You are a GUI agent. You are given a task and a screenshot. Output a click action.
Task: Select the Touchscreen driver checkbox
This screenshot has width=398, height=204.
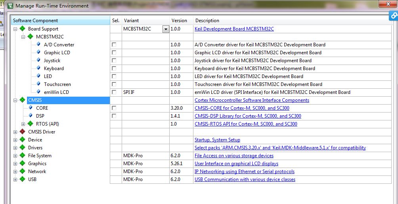pyautogui.click(x=114, y=84)
